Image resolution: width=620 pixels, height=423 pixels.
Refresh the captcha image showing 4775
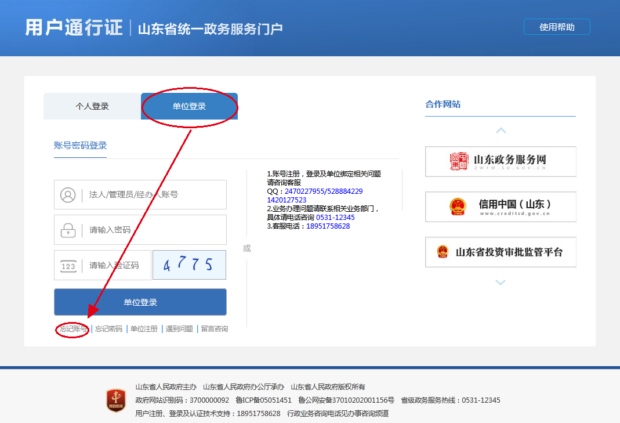point(189,265)
